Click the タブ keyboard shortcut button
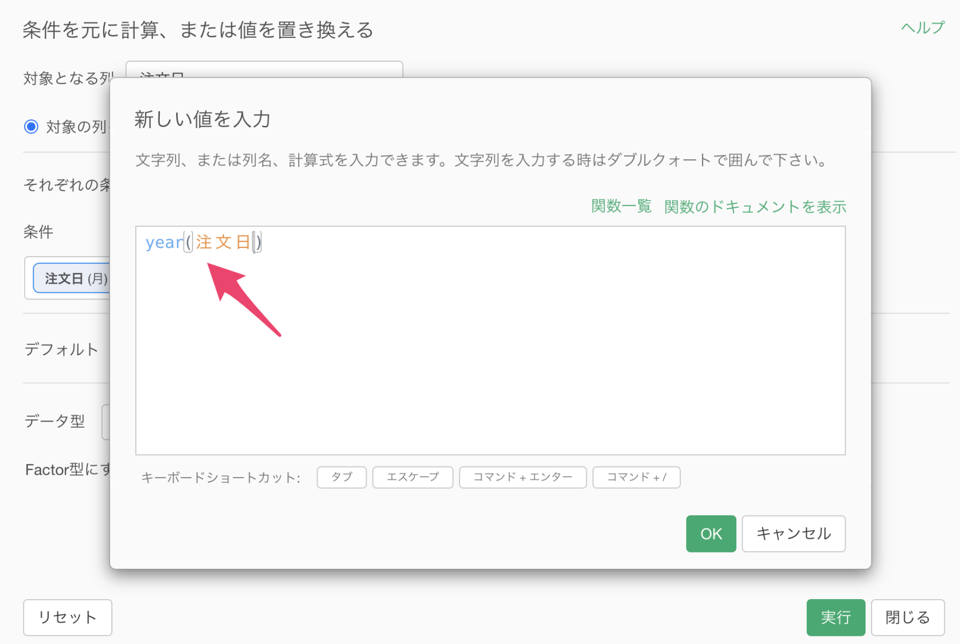 click(x=342, y=477)
